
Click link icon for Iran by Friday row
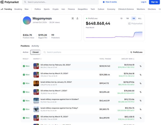click(x=141, y=109)
